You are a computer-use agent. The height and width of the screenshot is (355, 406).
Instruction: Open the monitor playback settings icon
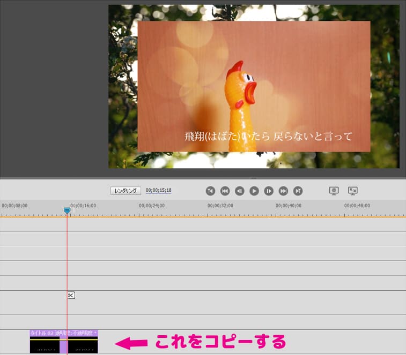click(x=334, y=191)
